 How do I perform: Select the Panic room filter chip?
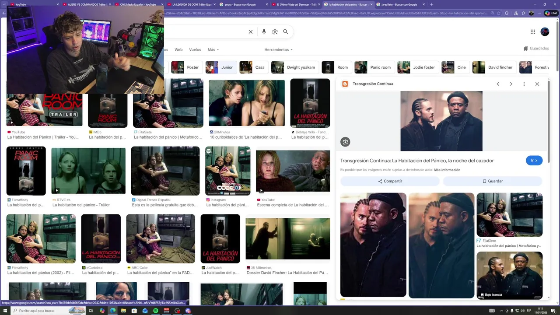tap(374, 67)
